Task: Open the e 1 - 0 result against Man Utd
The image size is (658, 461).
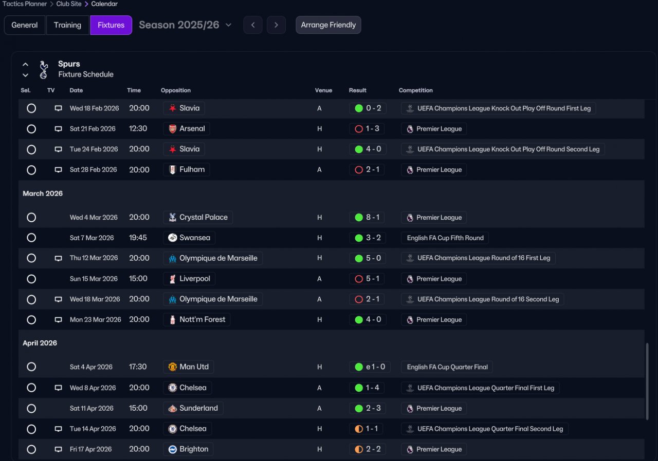Action: (x=370, y=367)
